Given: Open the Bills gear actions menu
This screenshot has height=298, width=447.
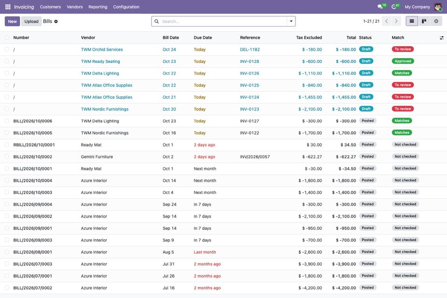Looking at the screenshot, I should click(x=56, y=21).
